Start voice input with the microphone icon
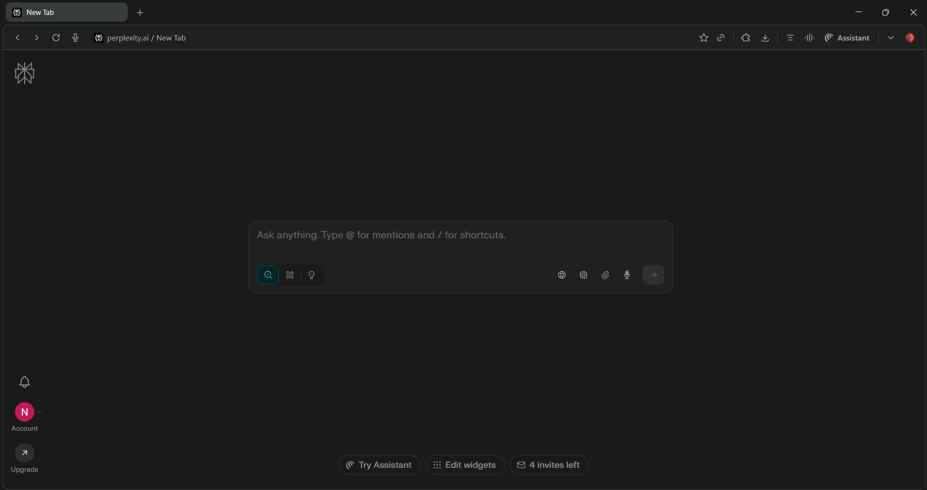The height and width of the screenshot is (490, 927). [627, 275]
